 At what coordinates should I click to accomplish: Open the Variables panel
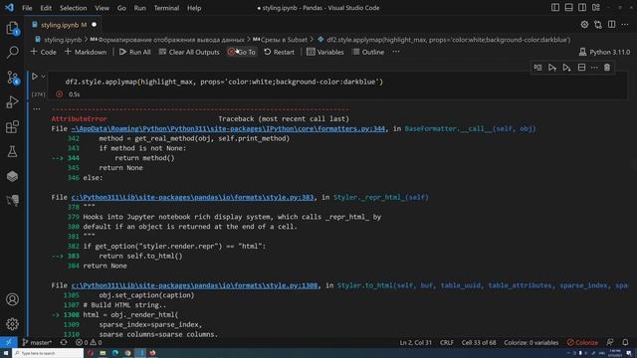[325, 52]
